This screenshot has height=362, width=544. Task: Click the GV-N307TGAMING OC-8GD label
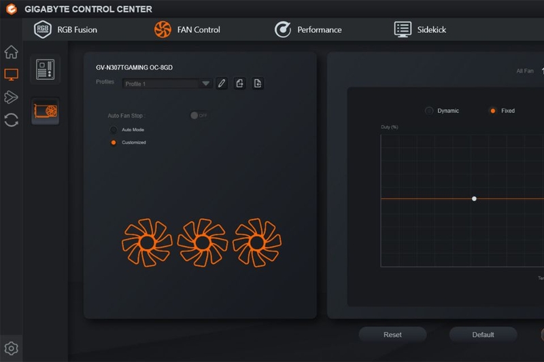(134, 67)
